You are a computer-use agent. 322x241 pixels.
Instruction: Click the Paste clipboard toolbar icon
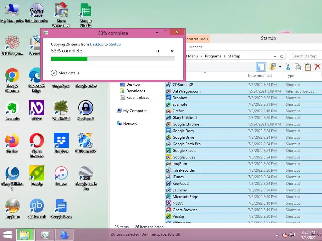click(x=308, y=67)
